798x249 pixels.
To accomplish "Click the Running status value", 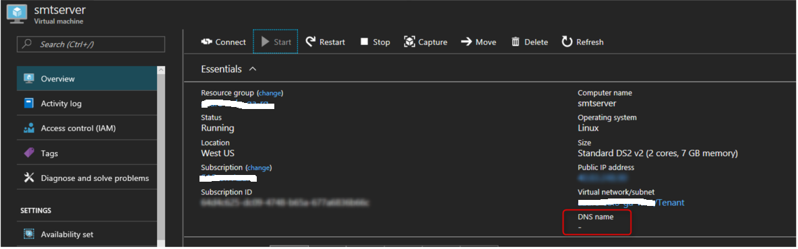I will click(218, 129).
